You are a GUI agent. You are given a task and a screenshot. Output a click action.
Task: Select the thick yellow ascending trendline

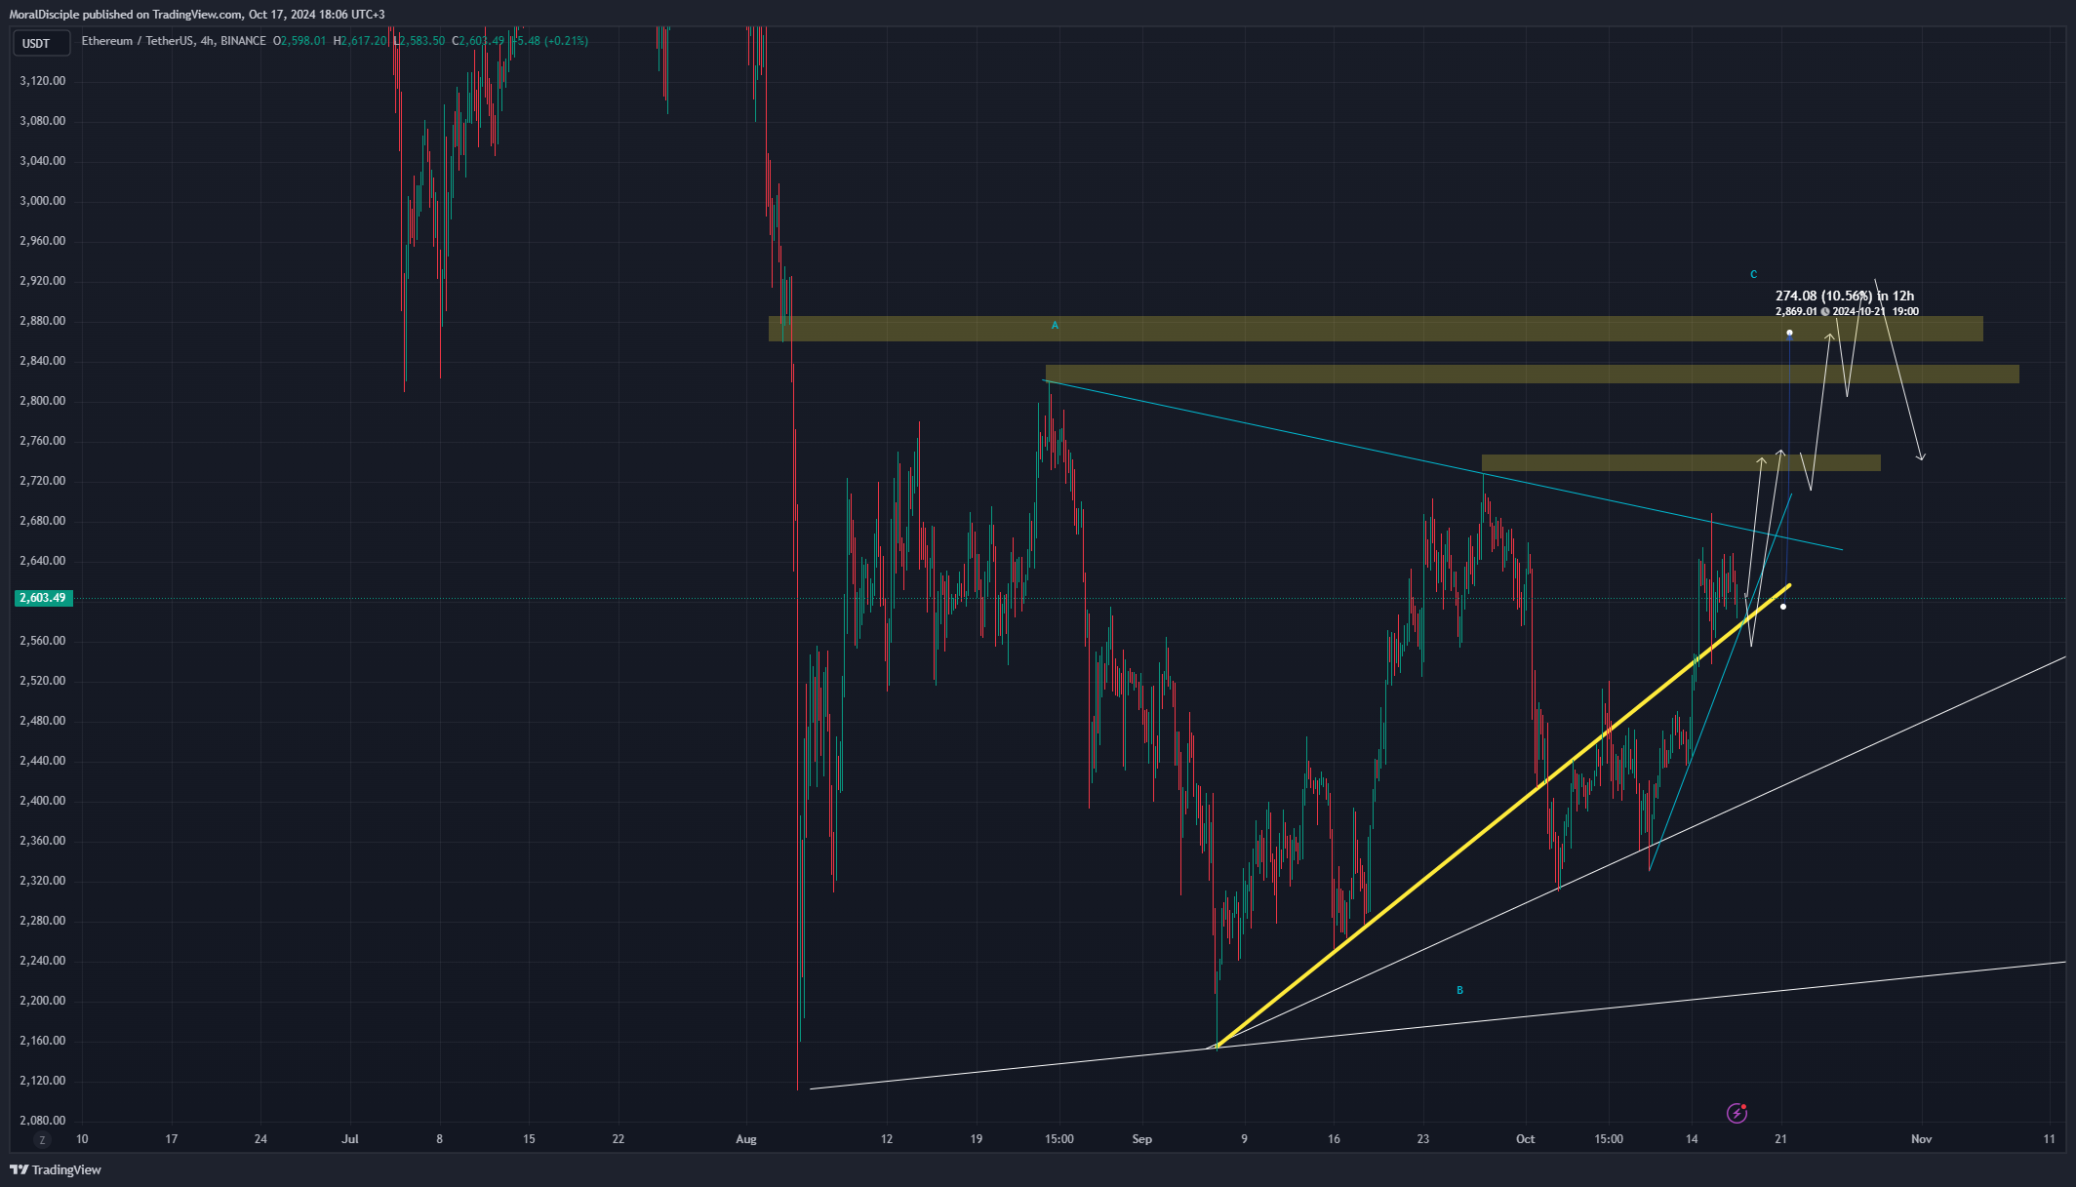1502,816
